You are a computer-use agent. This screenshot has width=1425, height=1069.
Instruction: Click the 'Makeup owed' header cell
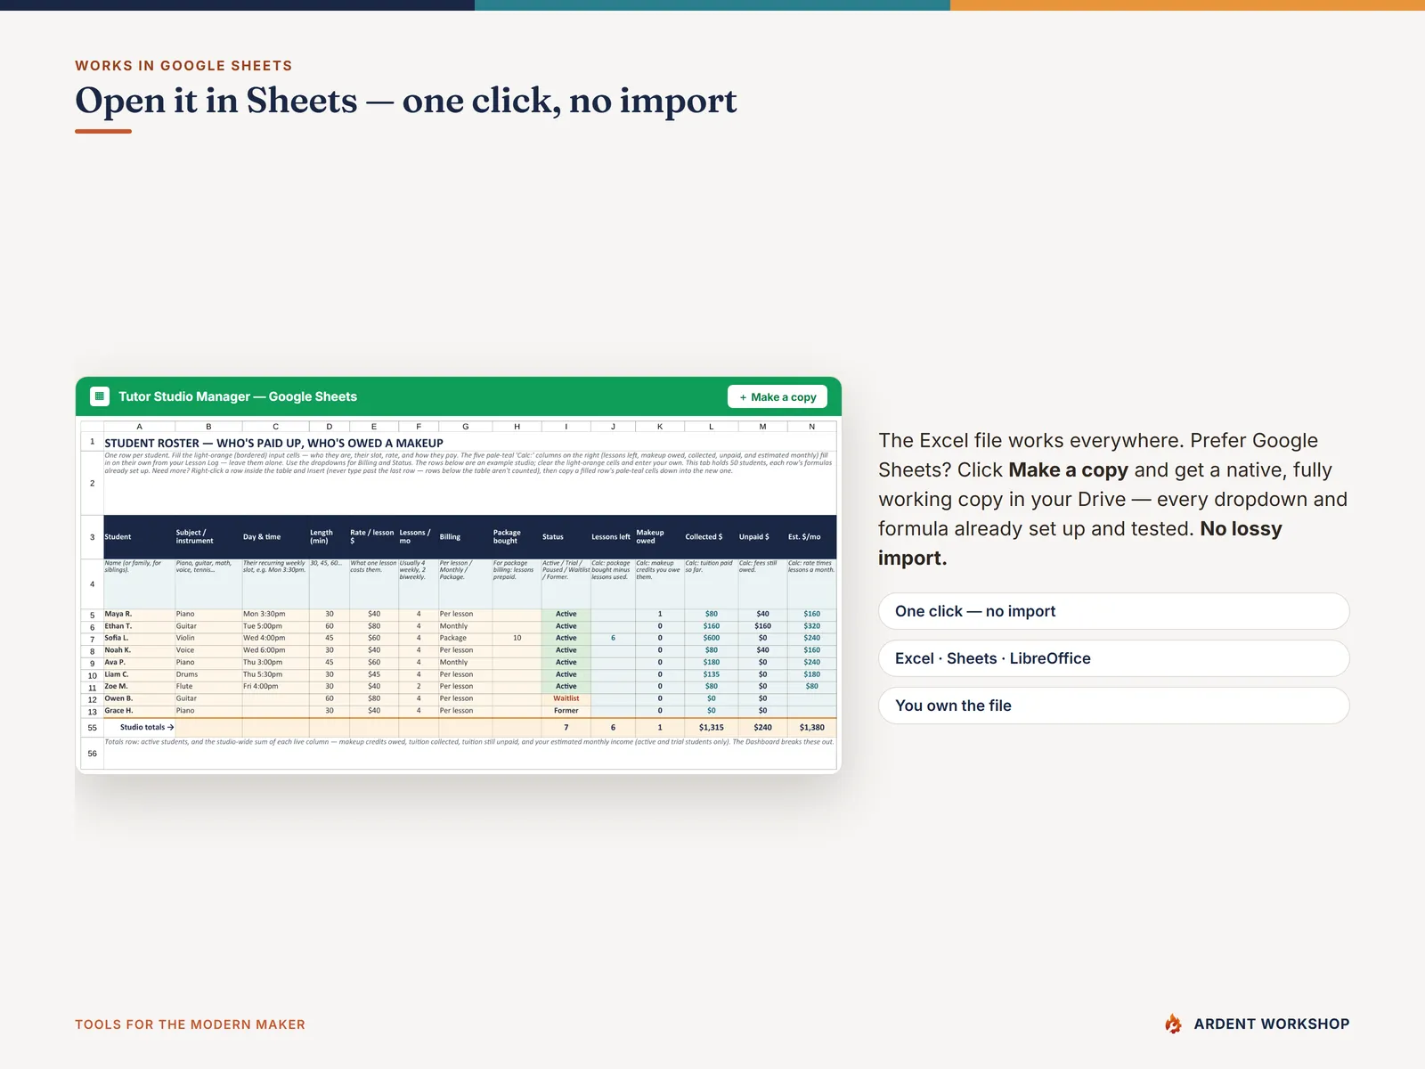pyautogui.click(x=659, y=537)
